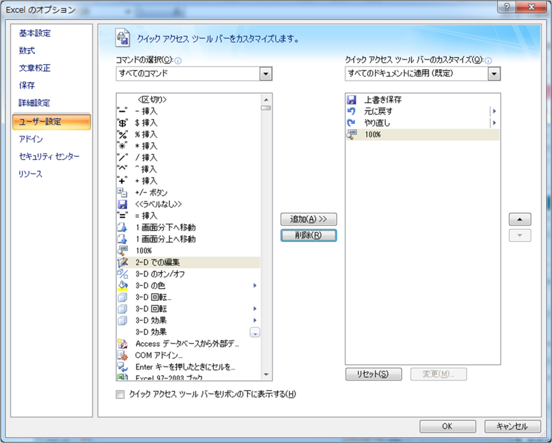The height and width of the screenshot is (443, 552).
Task: Click the '+/- ボタン' icon
Action: click(122, 192)
